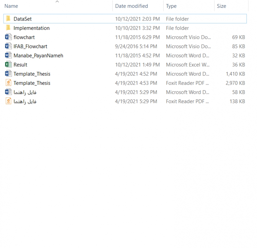The image size is (257, 248).
Task: Click the 85 KB size value
Action: coord(238,46)
